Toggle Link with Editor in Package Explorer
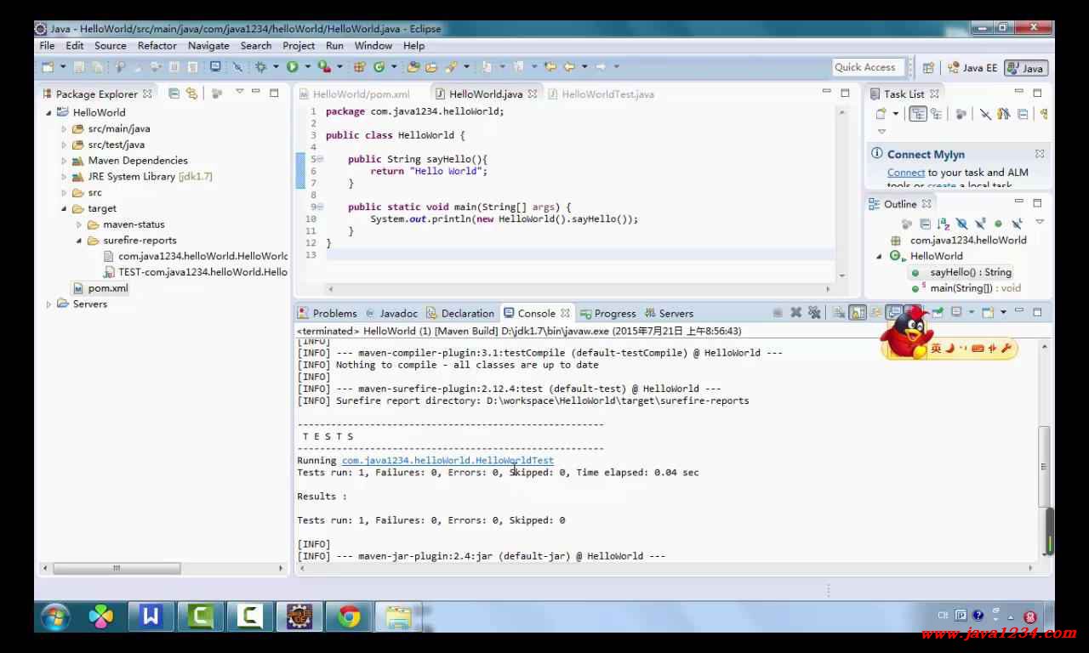This screenshot has width=1089, height=653. coord(192,94)
